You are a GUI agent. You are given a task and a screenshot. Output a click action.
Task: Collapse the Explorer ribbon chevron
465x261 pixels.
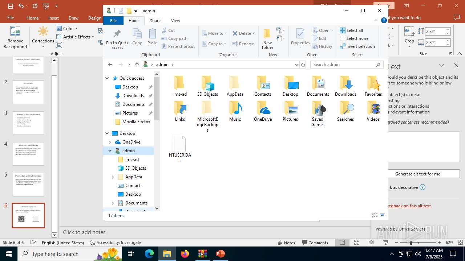376,21
